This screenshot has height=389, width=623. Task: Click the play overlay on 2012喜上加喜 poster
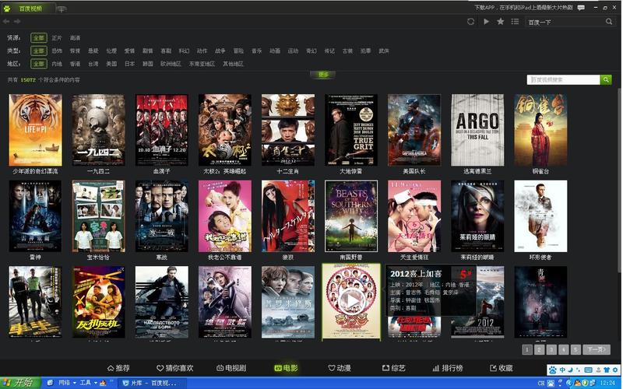pos(351,300)
